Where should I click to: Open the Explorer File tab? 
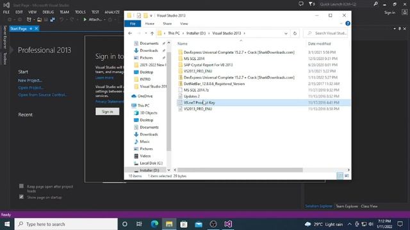133,24
